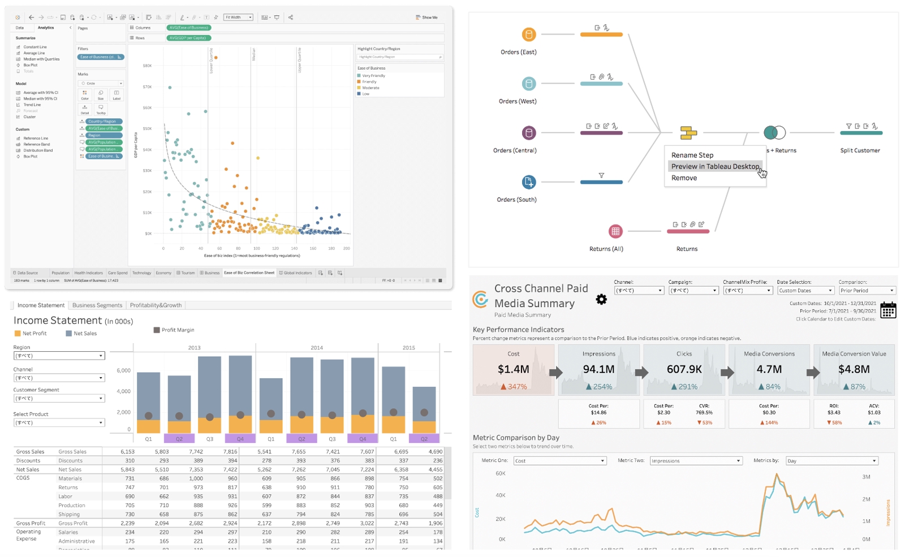Screen dimensions: 905x557
Task: Click the Very Friendly legend color swatch
Action: (359, 76)
